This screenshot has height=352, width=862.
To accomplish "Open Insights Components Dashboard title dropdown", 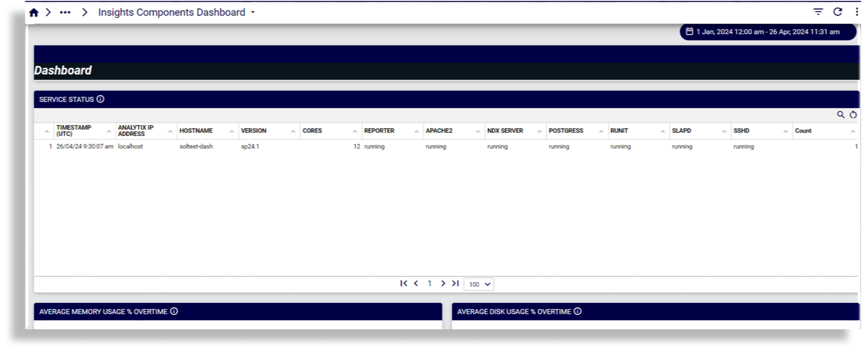I will pyautogui.click(x=253, y=13).
